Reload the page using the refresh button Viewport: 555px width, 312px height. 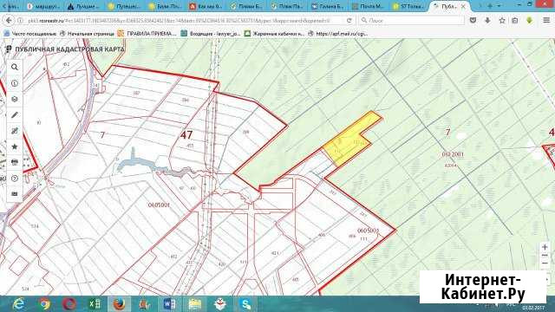[x=349, y=21]
